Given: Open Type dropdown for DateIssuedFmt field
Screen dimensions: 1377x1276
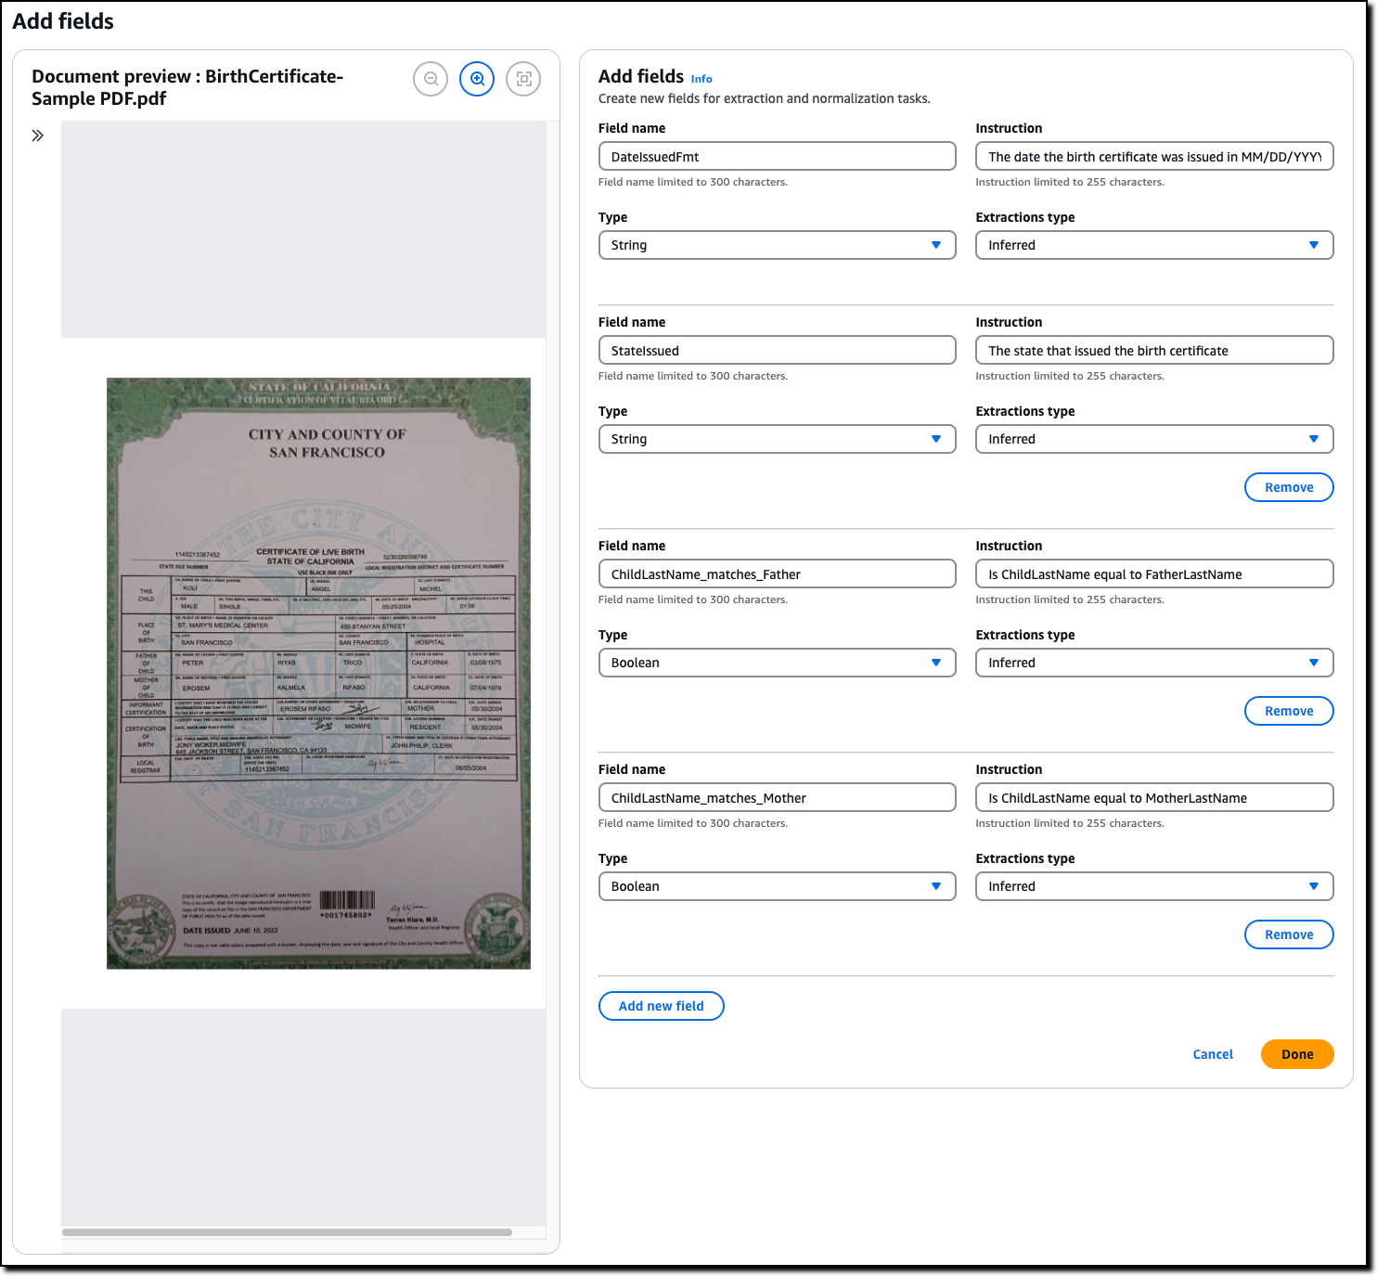Looking at the screenshot, I should tap(777, 245).
